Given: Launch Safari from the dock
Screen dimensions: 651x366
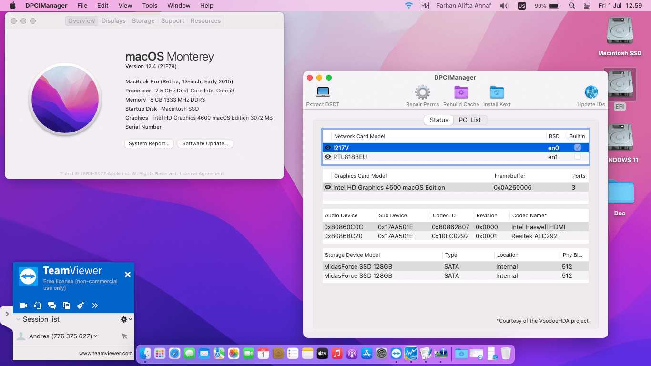Looking at the screenshot, I should coord(174,353).
